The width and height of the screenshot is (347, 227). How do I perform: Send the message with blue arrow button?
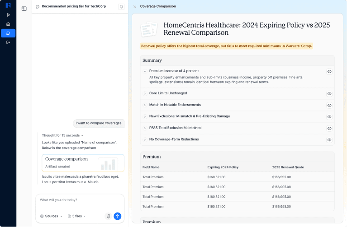pos(118,216)
